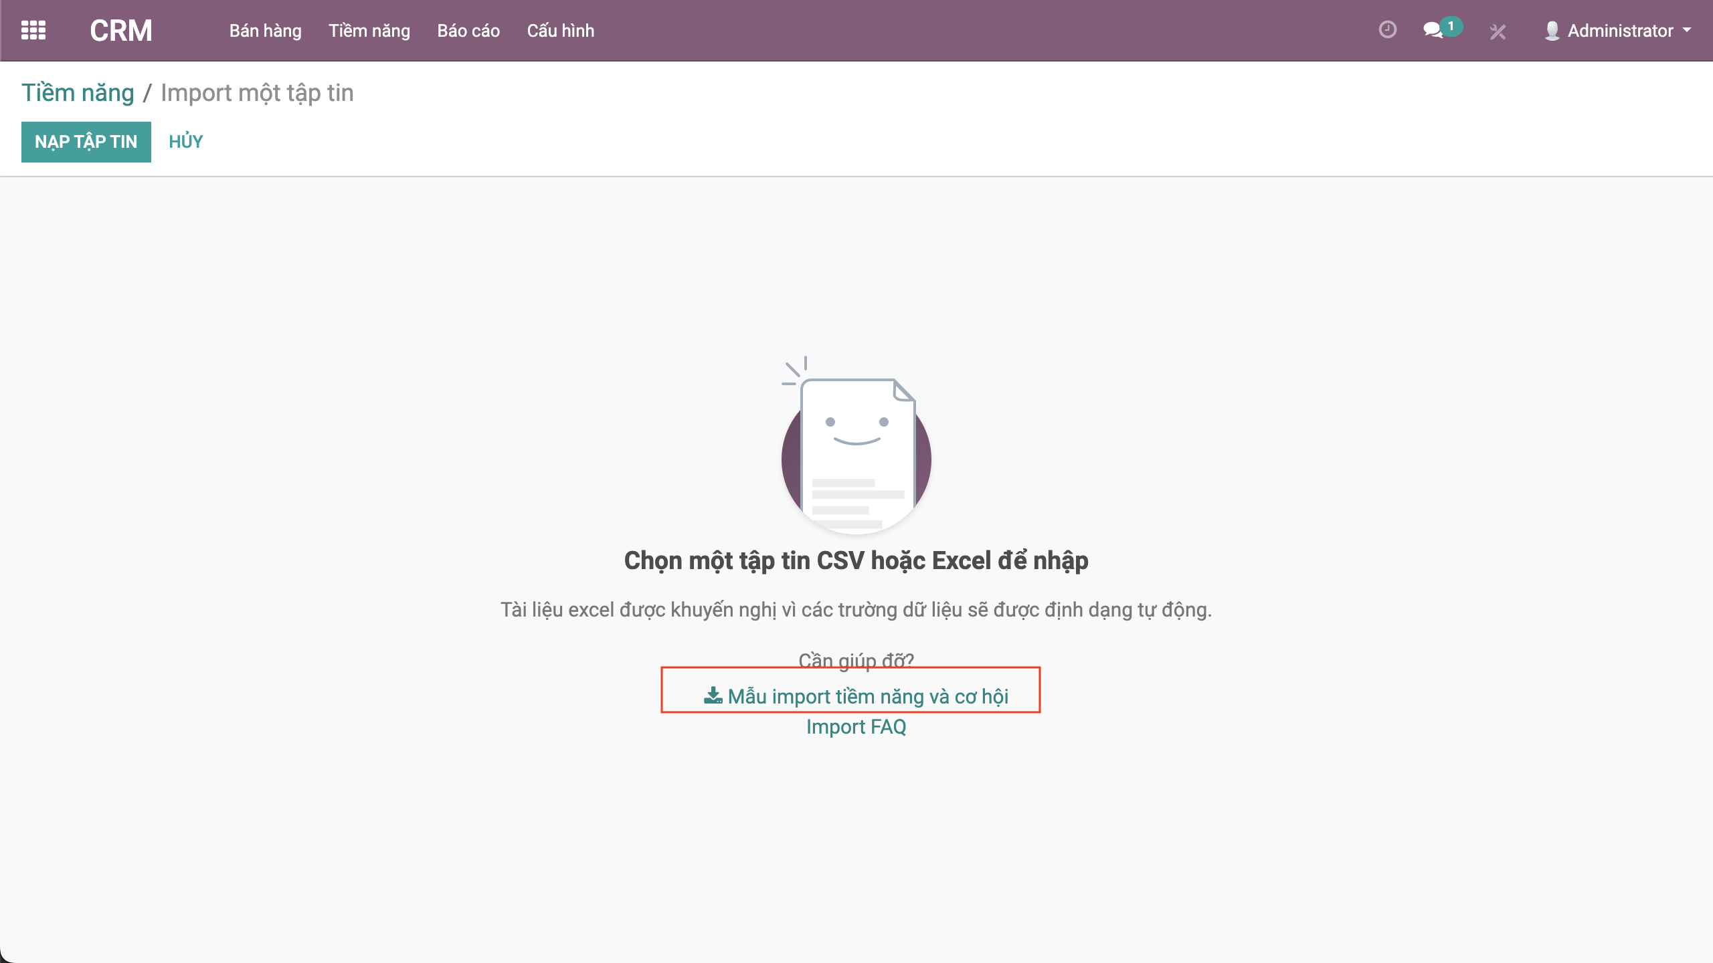Cancel import with the HỦY button
The image size is (1713, 963).
pos(186,142)
